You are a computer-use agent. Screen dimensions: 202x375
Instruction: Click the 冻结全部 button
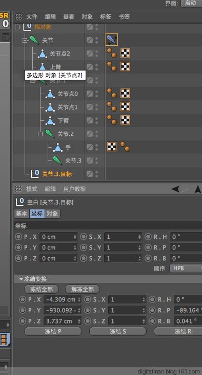(x=42, y=289)
